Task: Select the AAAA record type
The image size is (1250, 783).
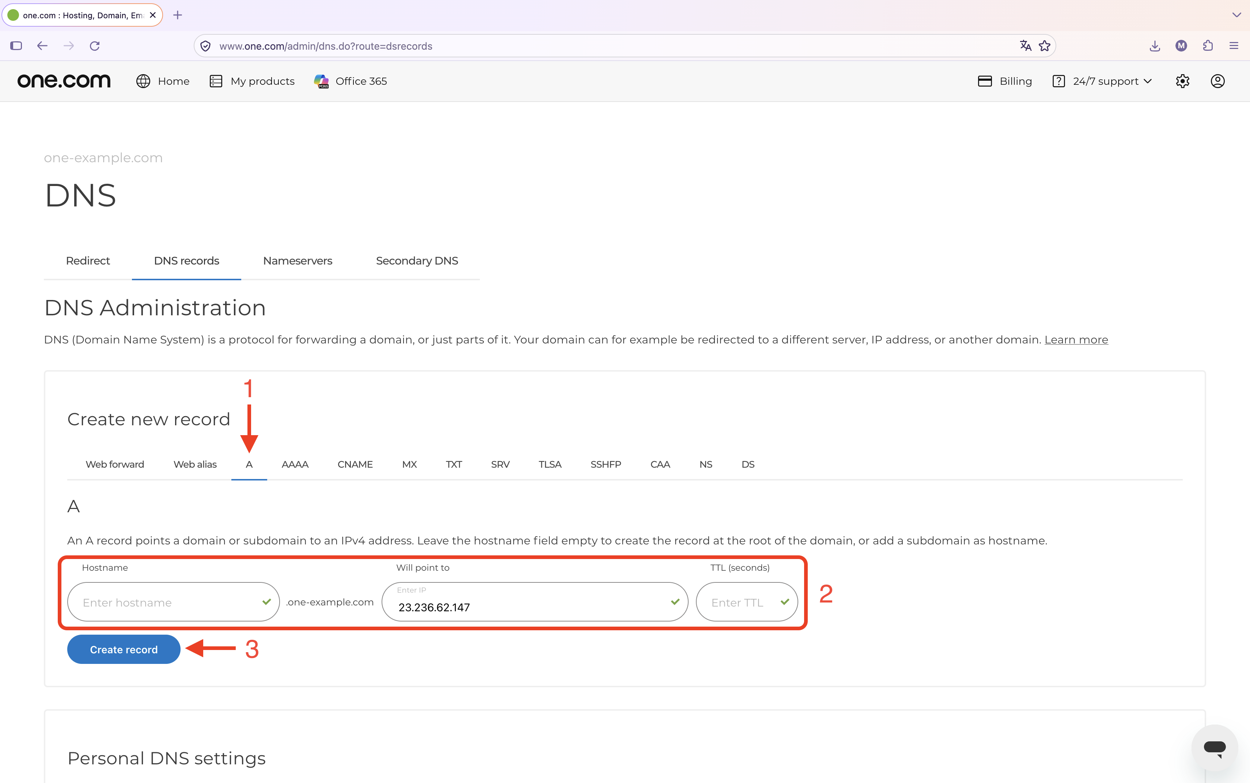Action: [295, 464]
